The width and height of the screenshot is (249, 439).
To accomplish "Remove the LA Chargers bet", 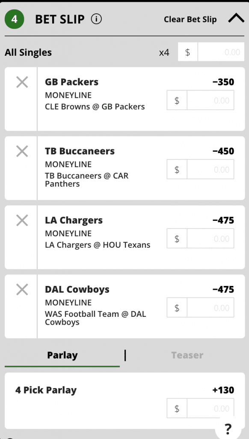I will (x=22, y=221).
